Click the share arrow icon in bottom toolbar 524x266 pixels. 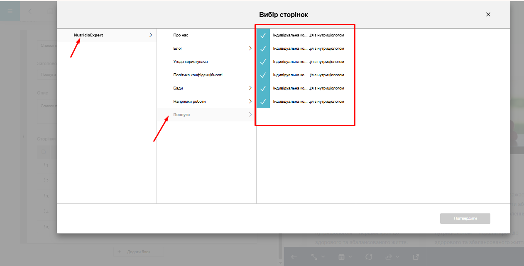[x=389, y=257]
